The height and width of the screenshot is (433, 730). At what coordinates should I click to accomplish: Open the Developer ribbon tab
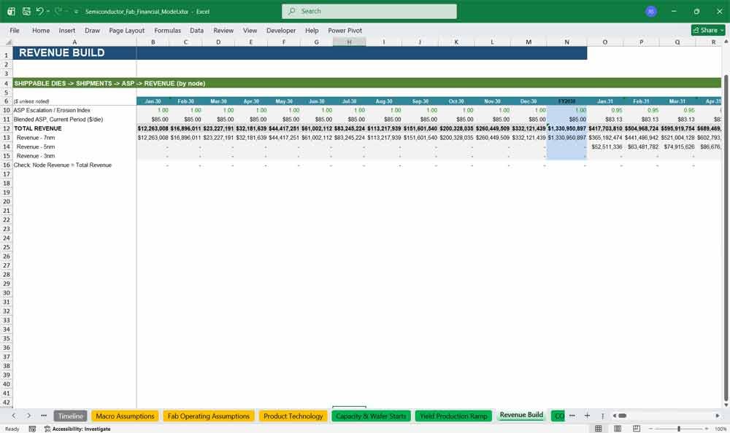281,30
